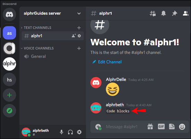Open the sticker picker
191x139 pixels.
point(172,126)
